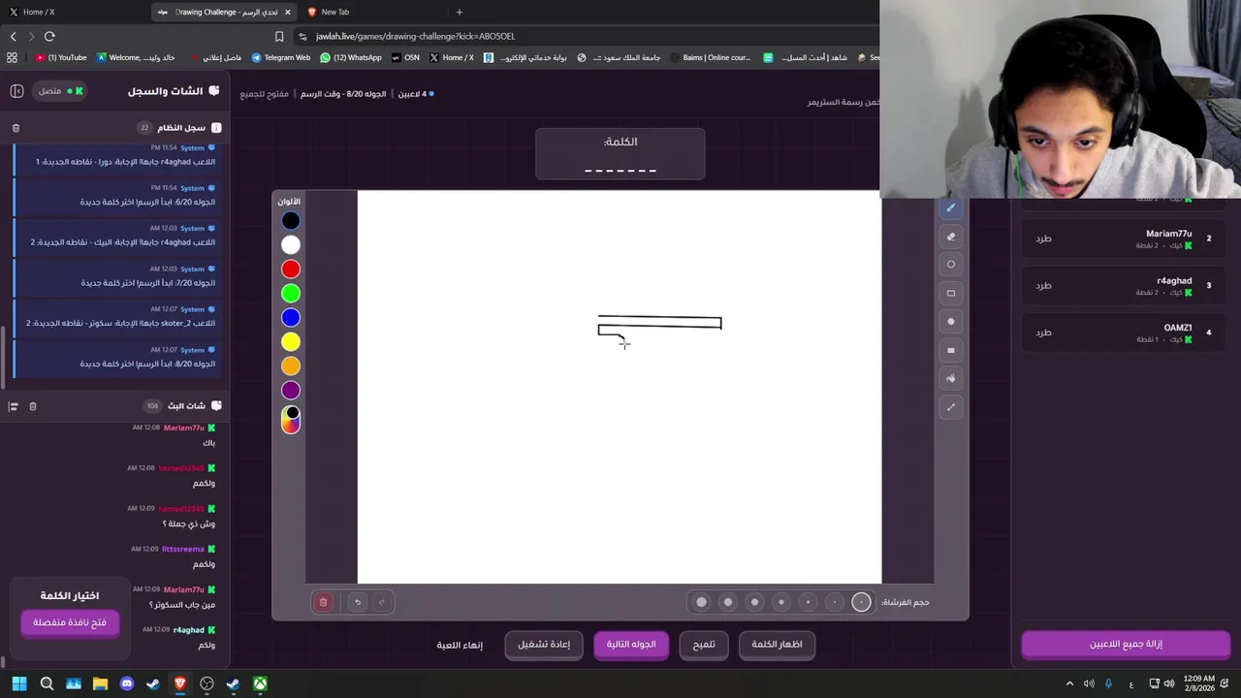Switch to the New Tab browser tab
The height and width of the screenshot is (698, 1241).
point(373,12)
